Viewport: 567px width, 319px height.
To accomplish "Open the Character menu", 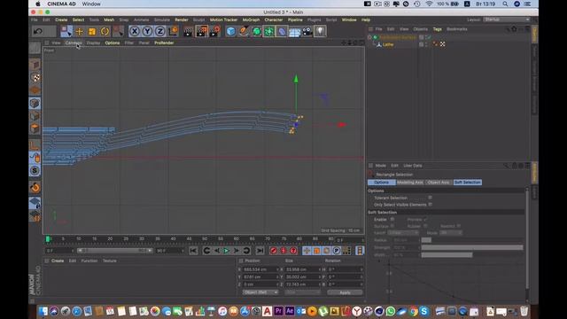I will coord(274,19).
